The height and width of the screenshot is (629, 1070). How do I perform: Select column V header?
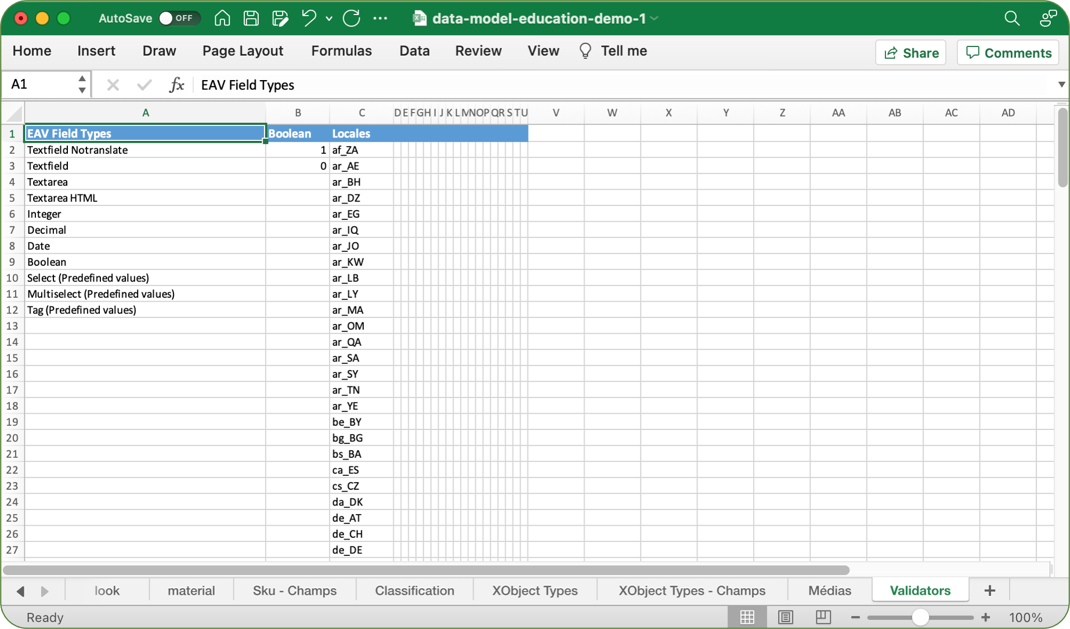coord(556,113)
